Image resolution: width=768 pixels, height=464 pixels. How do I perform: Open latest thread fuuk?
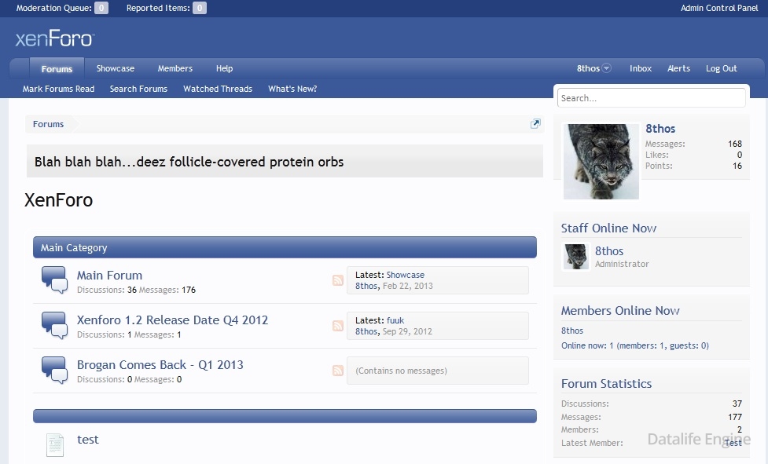point(395,320)
